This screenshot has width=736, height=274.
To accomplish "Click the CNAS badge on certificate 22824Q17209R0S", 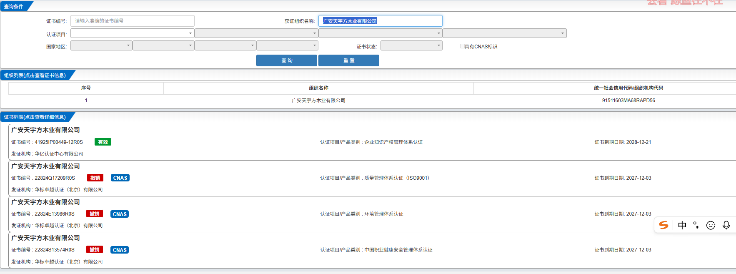I will pos(120,178).
